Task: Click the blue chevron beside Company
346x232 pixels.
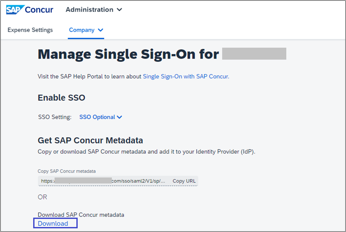Action: pyautogui.click(x=101, y=30)
